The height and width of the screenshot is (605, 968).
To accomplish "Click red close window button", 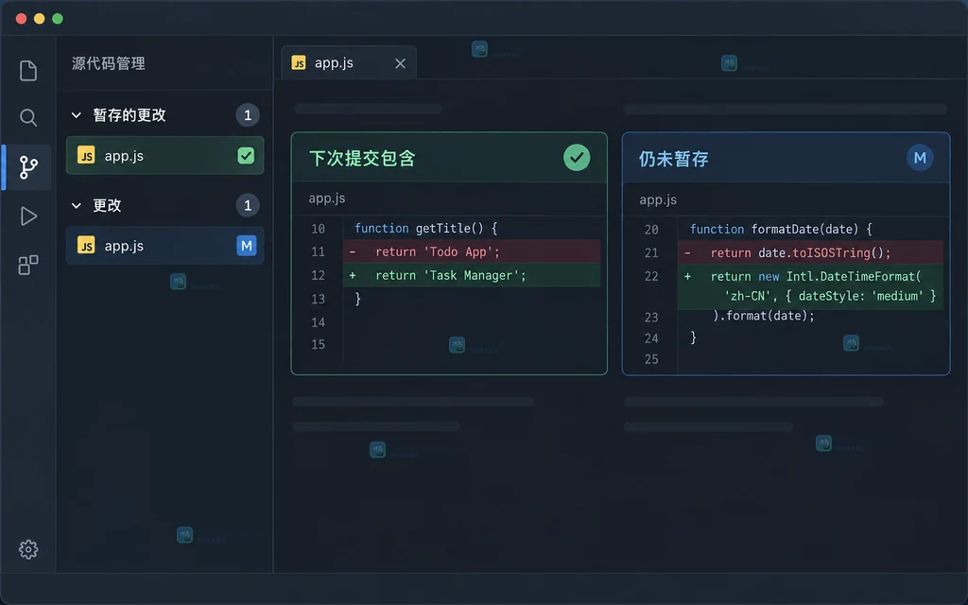I will pyautogui.click(x=21, y=19).
